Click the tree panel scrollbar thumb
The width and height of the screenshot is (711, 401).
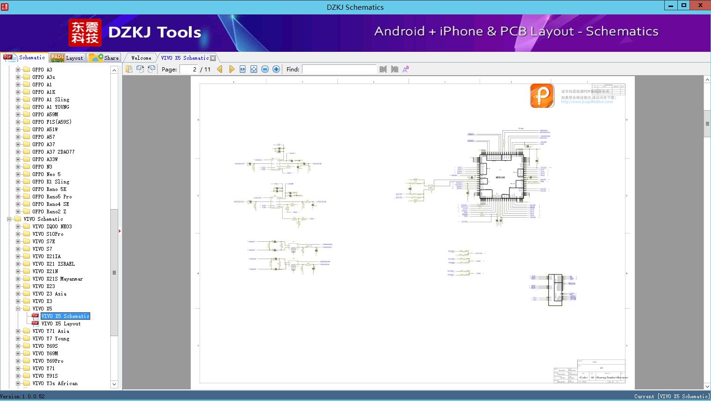114,273
